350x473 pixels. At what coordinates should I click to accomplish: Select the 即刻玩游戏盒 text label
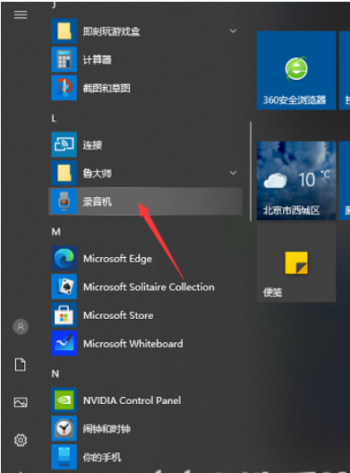tap(111, 31)
